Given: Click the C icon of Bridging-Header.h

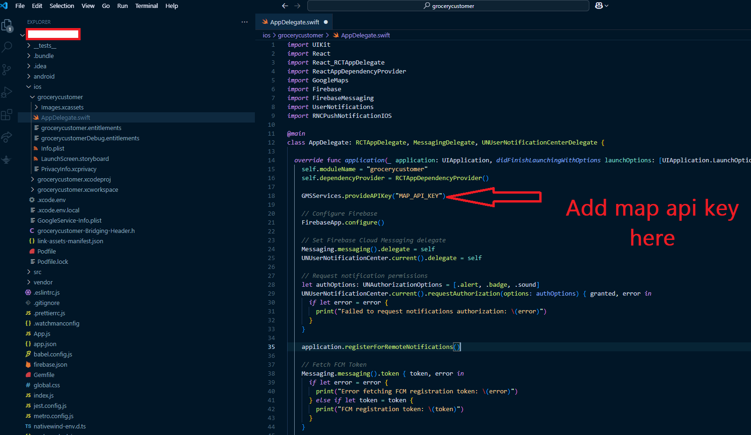Looking at the screenshot, I should (32, 231).
